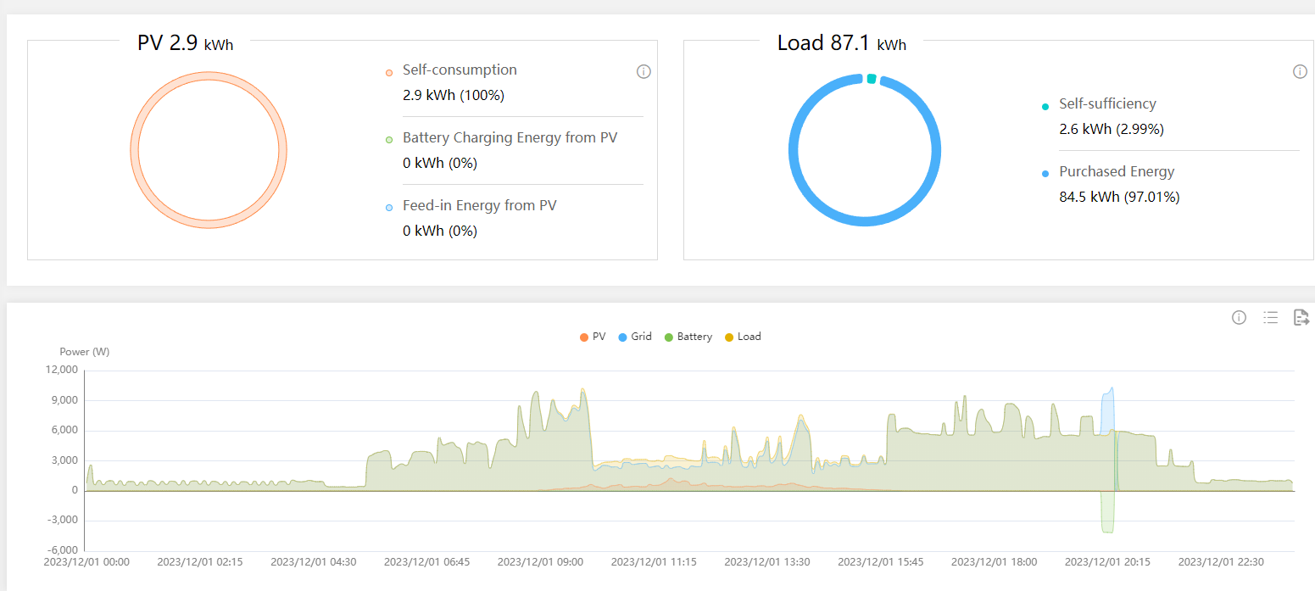Click the 2023/12/01 18:00 axis label
The height and width of the screenshot is (591, 1315).
pos(994,562)
